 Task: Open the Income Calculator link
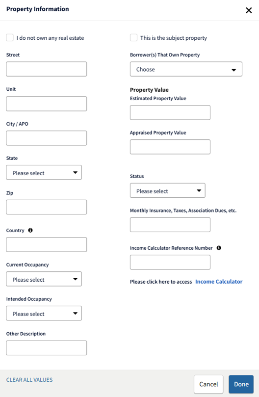219,282
